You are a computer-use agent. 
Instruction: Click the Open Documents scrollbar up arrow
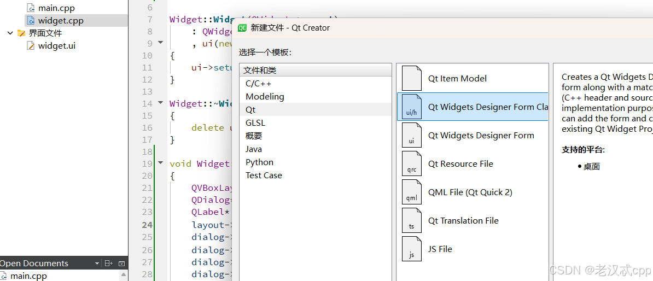coord(123,275)
